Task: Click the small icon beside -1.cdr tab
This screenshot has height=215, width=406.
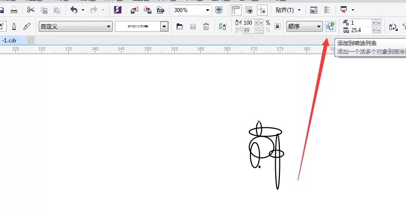Action: click(31, 40)
